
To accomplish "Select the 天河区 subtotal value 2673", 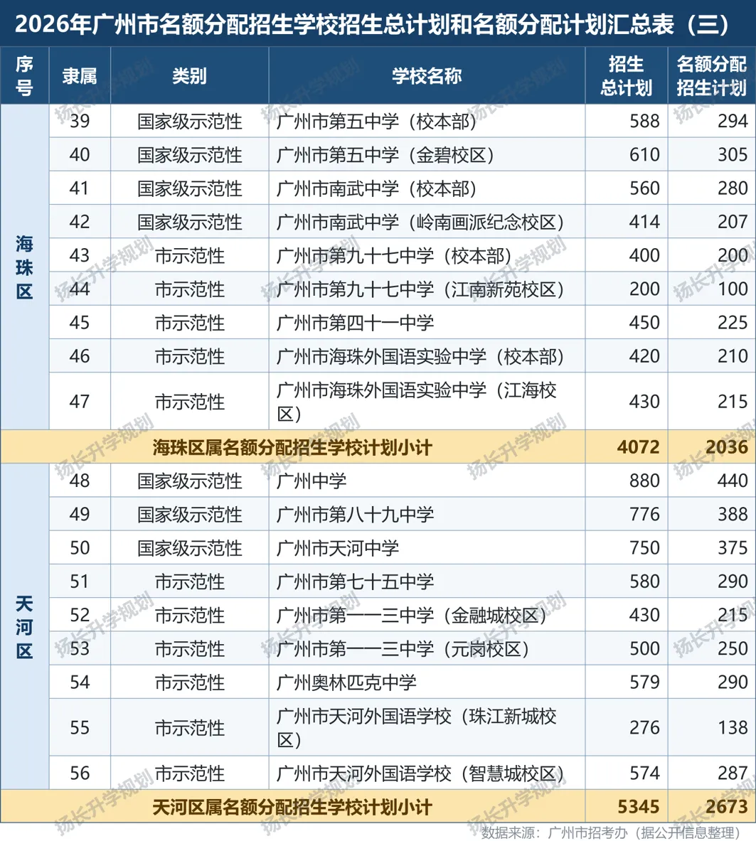I will tap(726, 807).
